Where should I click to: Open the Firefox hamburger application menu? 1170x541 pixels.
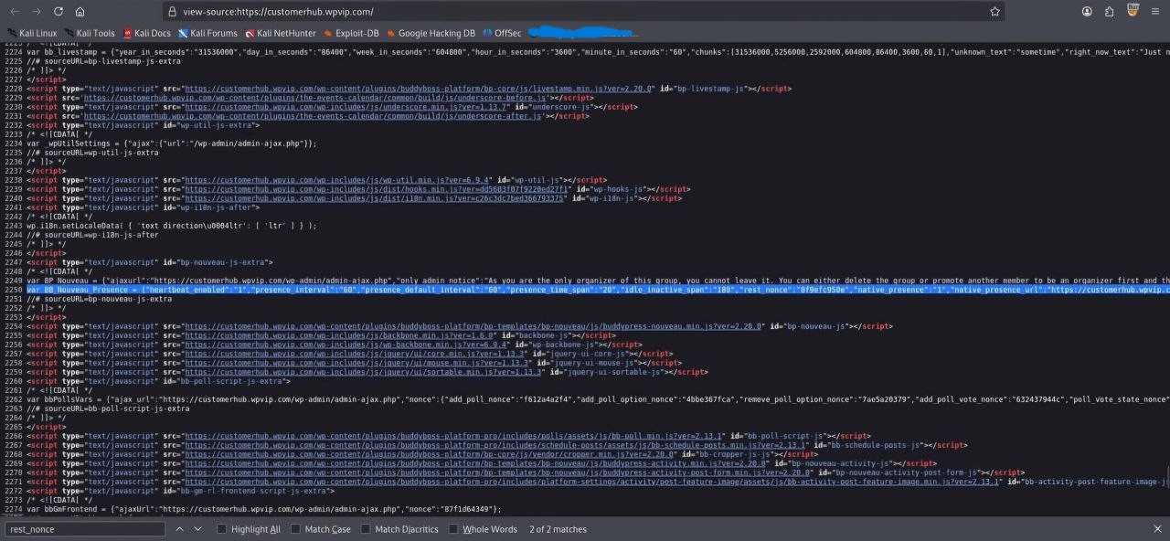[x=1154, y=12]
